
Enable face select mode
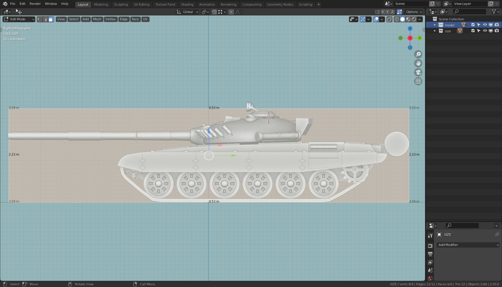tap(51, 19)
